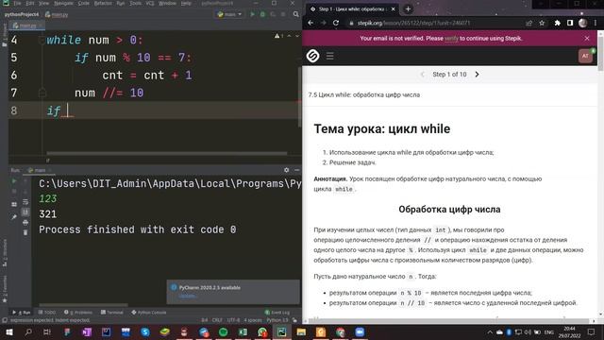This screenshot has height=340, width=604.
Task: Print the Run console output
Action: pyautogui.click(x=25, y=223)
